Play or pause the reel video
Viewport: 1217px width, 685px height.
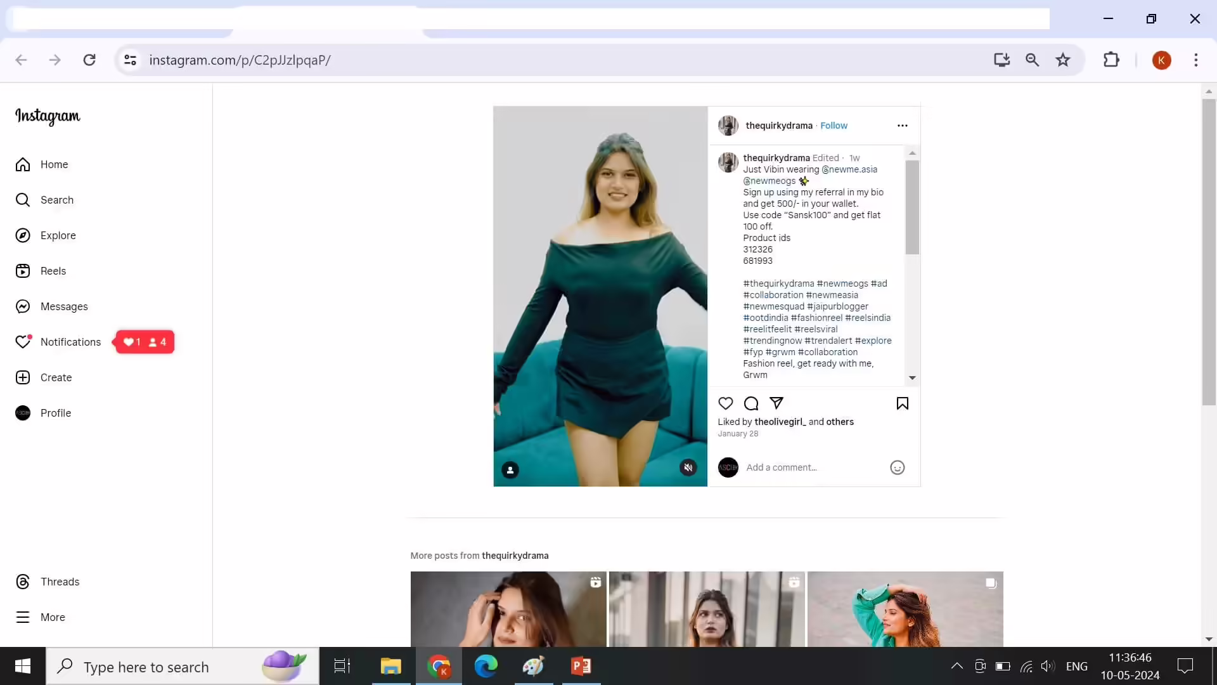600,296
